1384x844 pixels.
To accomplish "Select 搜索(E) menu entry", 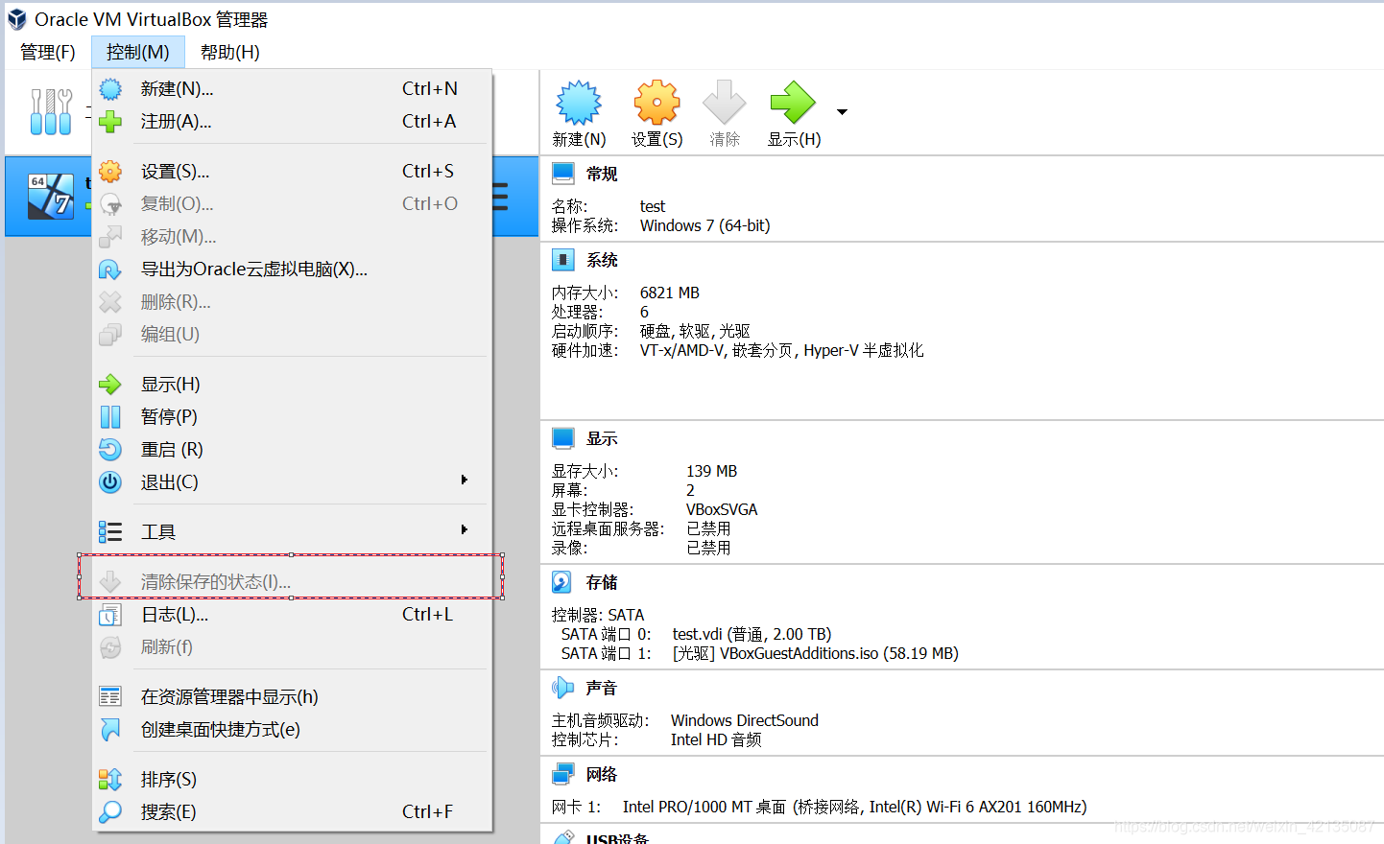I will click(292, 812).
